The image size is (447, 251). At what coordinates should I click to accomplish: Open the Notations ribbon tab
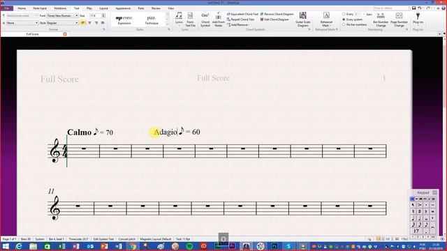pyautogui.click(x=60, y=8)
